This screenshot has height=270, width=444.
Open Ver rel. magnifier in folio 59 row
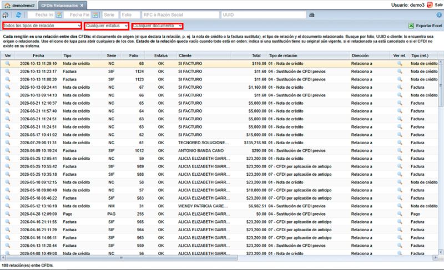point(400,159)
